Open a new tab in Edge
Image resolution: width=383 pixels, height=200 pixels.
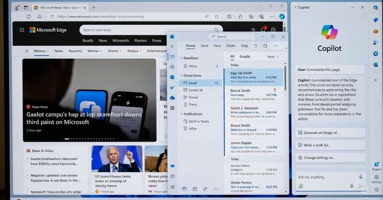(94, 7)
